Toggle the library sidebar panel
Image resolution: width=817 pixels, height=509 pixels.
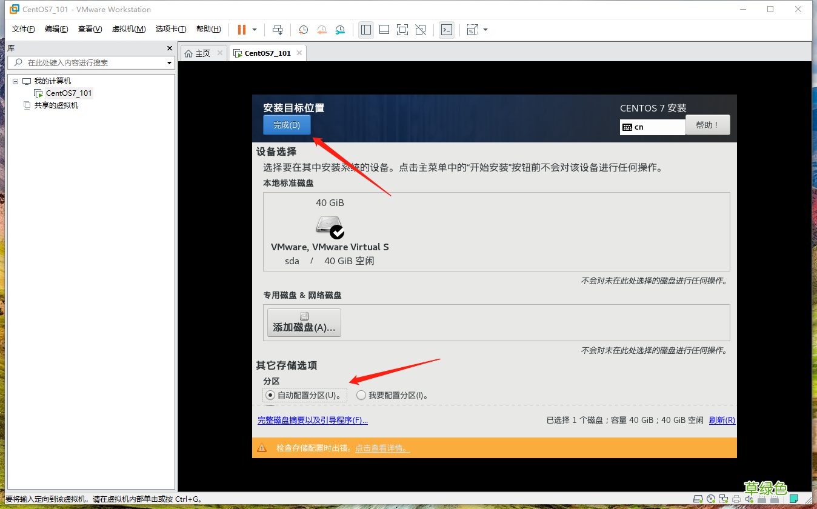366,29
